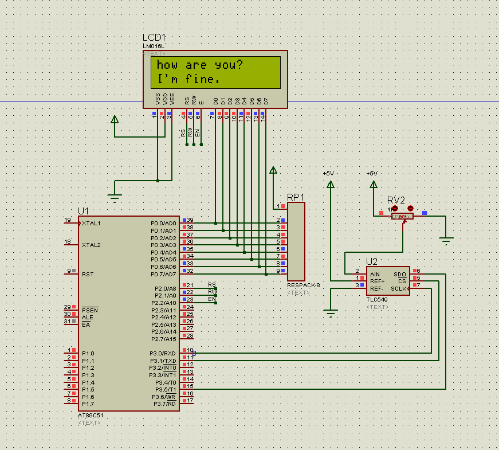Click the ground symbol below the LCD wiring
The width and height of the screenshot is (499, 450).
pos(115,197)
